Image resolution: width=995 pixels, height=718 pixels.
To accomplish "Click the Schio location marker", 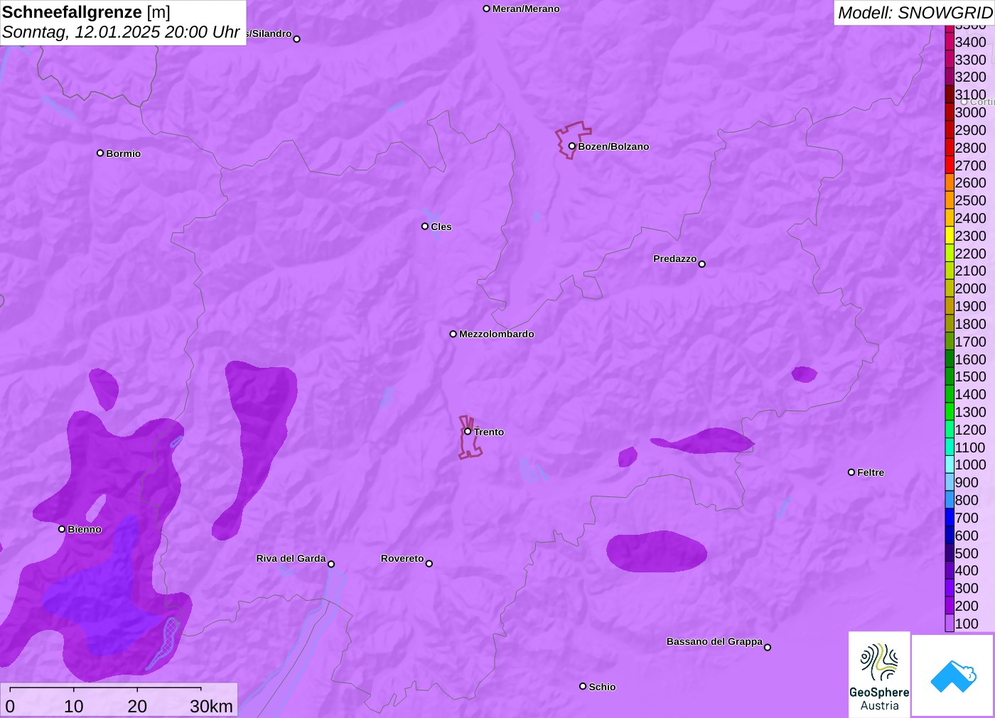I will pyautogui.click(x=583, y=686).
